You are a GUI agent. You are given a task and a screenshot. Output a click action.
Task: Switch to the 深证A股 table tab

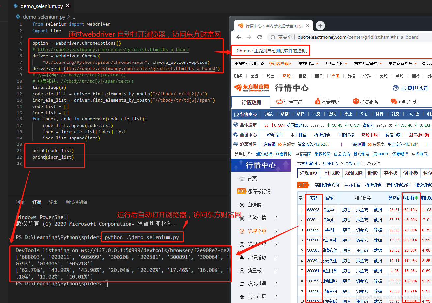pyautogui.click(x=354, y=173)
